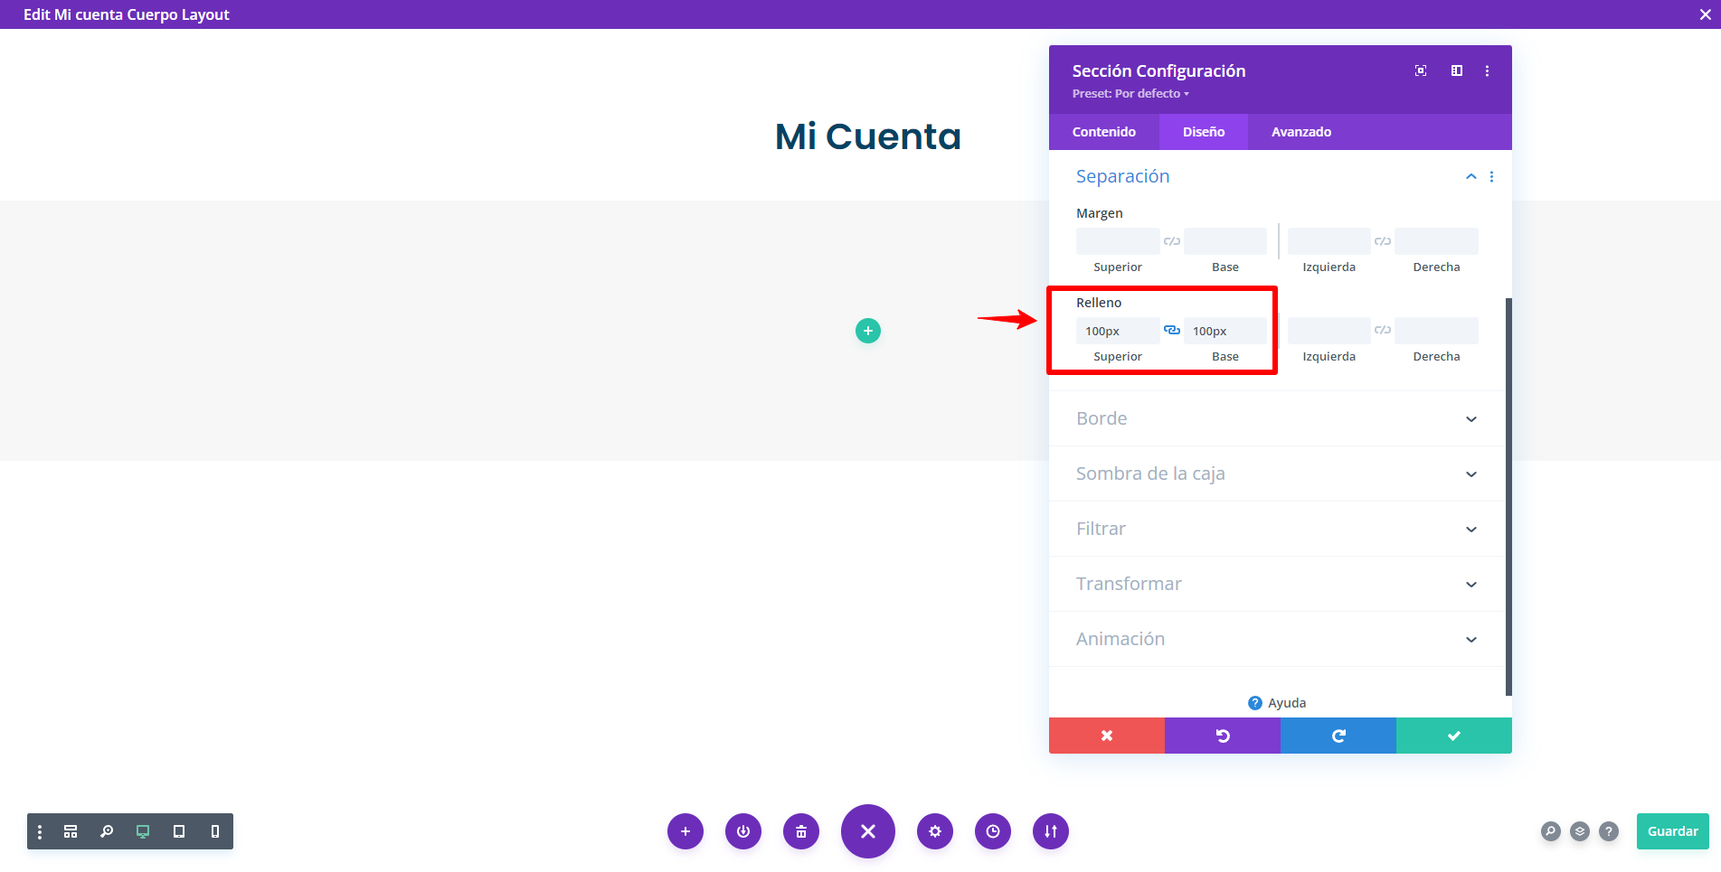Click the Guardar save button

pyautogui.click(x=1673, y=831)
